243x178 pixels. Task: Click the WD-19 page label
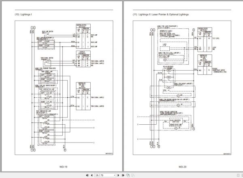coord(64,167)
